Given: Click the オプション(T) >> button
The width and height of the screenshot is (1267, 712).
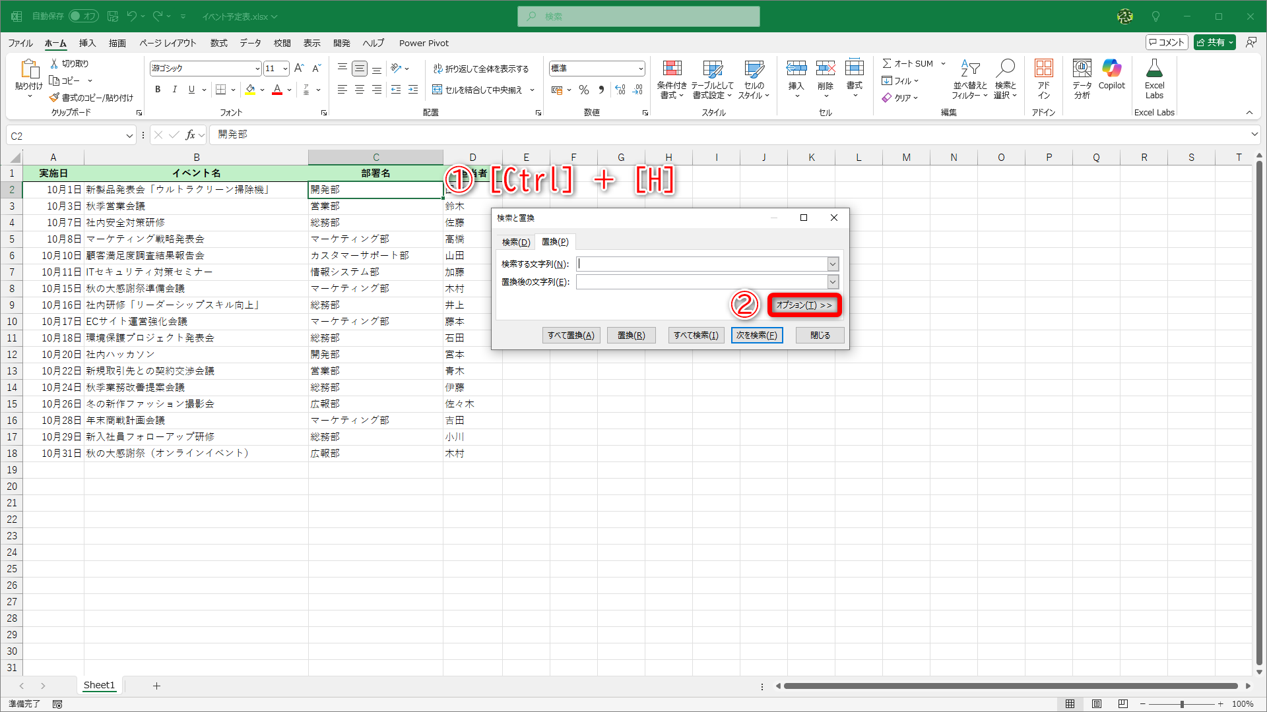Looking at the screenshot, I should (x=804, y=305).
